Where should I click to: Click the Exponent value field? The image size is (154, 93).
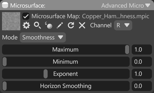pyautogui.click(x=142, y=74)
